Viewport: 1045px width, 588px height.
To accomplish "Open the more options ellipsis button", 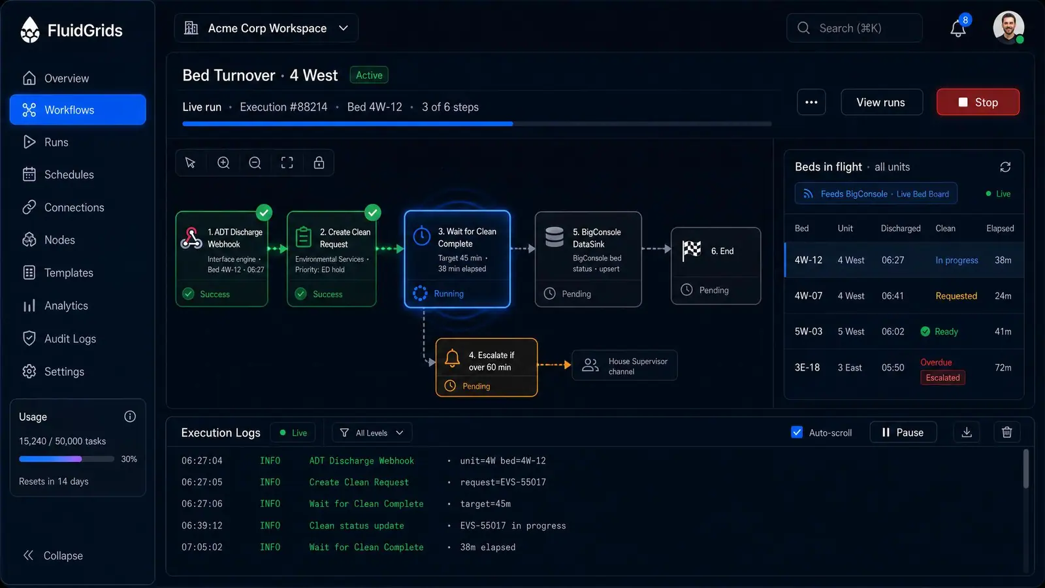I will (x=811, y=102).
